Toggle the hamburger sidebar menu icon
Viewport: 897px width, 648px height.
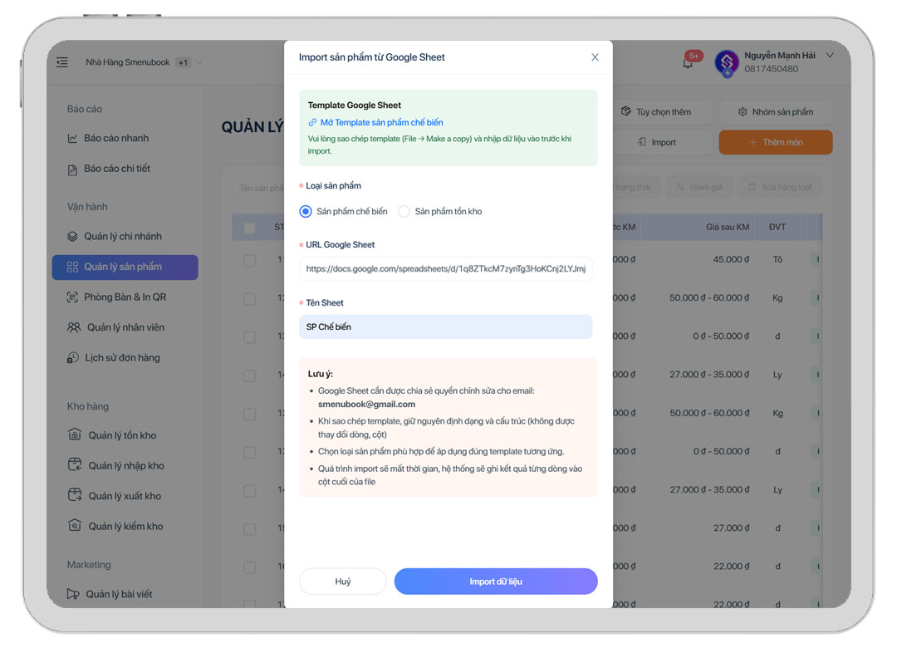(62, 61)
